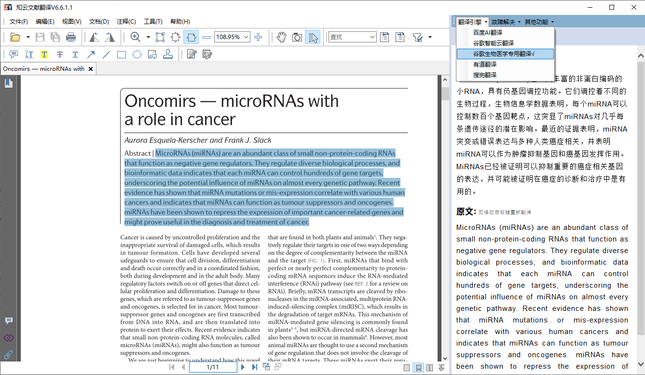Open a file with the folder icon
This screenshot has width=645, height=375.
pyautogui.click(x=15, y=37)
